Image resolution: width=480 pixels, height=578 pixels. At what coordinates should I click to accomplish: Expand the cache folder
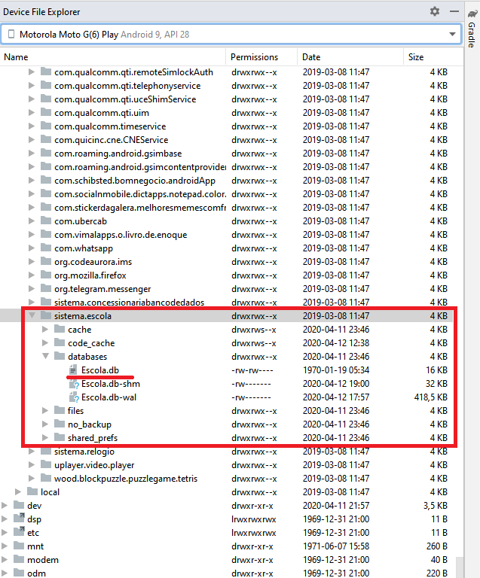click(45, 329)
